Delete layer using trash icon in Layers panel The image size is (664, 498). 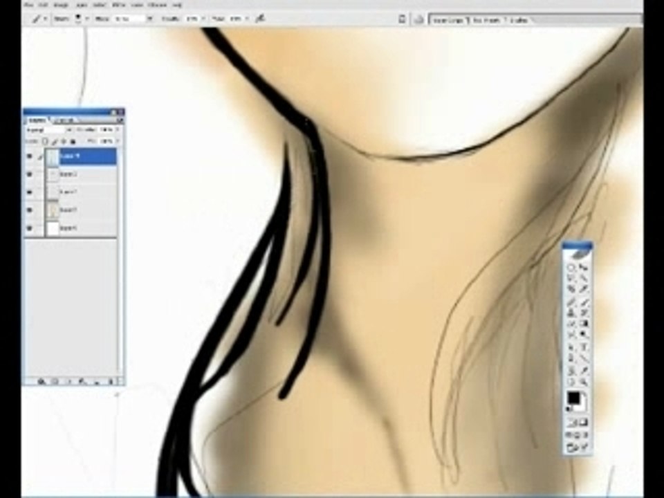coord(111,382)
